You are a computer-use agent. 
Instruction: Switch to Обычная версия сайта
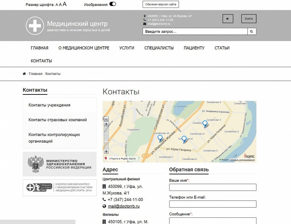click(161, 4)
